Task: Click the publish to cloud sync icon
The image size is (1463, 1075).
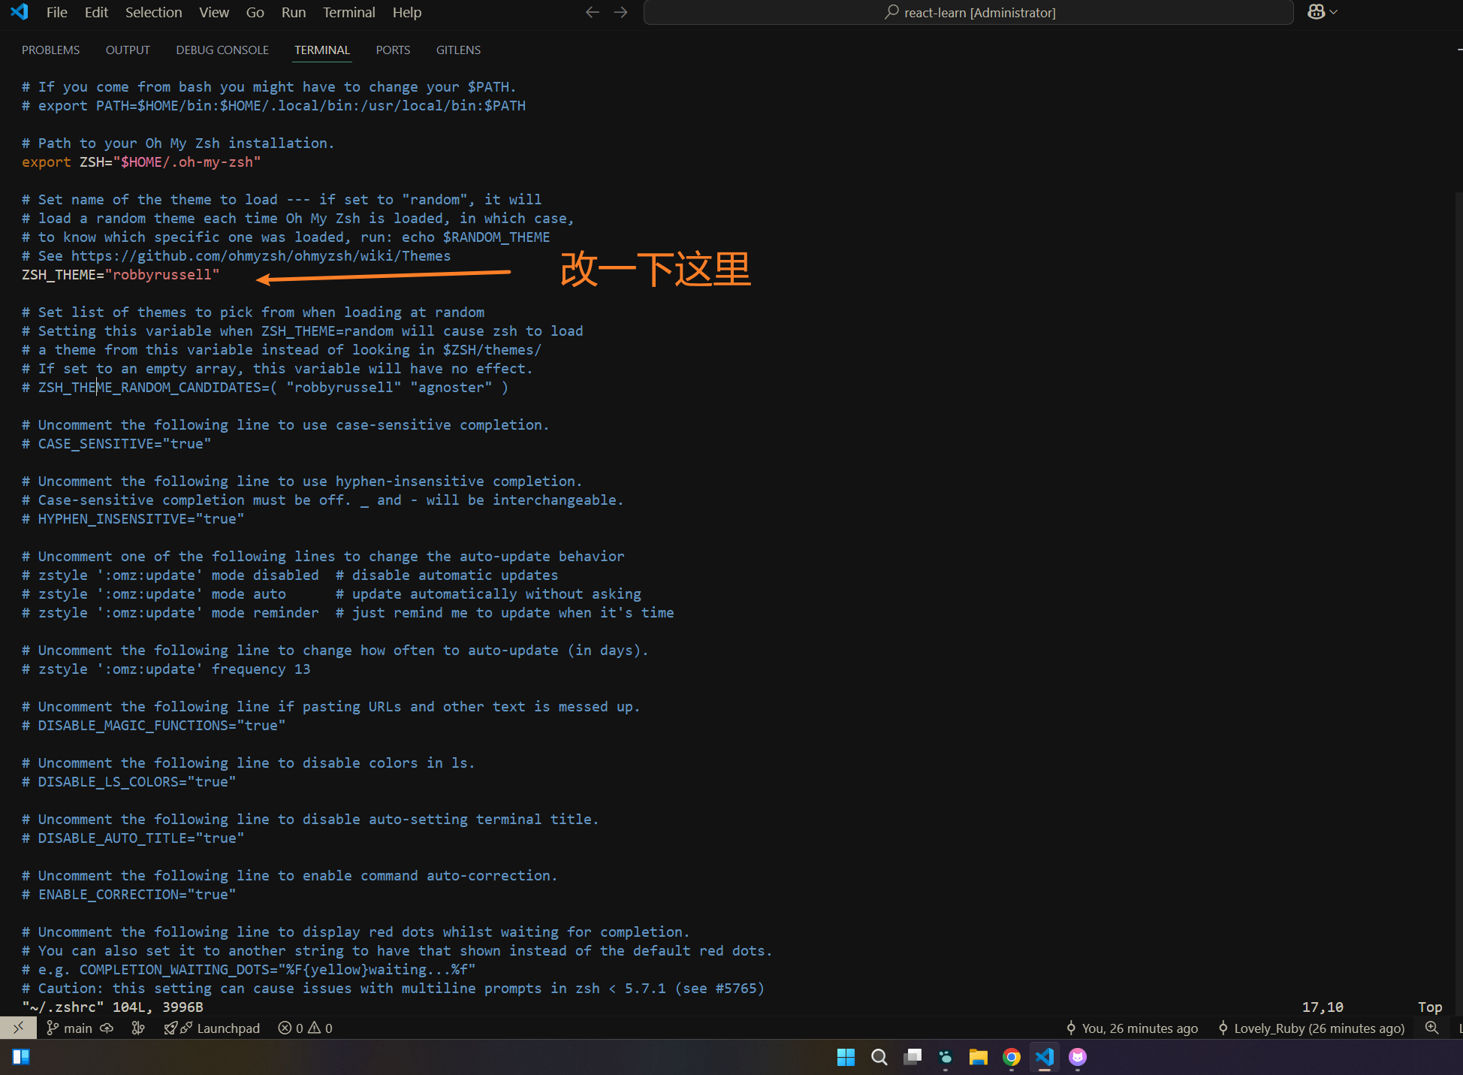Action: point(107,1028)
